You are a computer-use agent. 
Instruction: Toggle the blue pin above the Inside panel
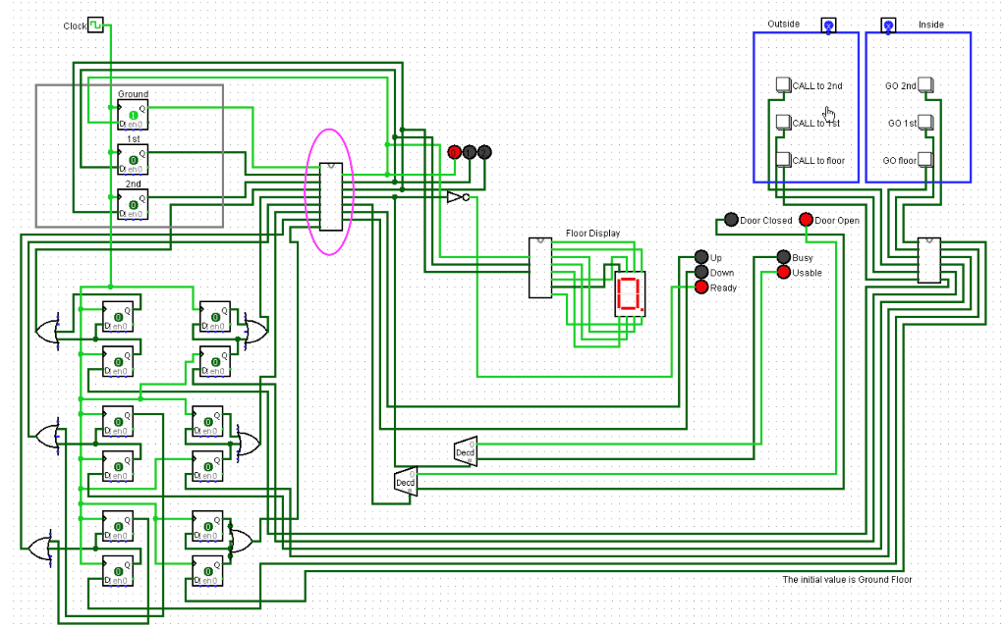pyautogui.click(x=888, y=25)
